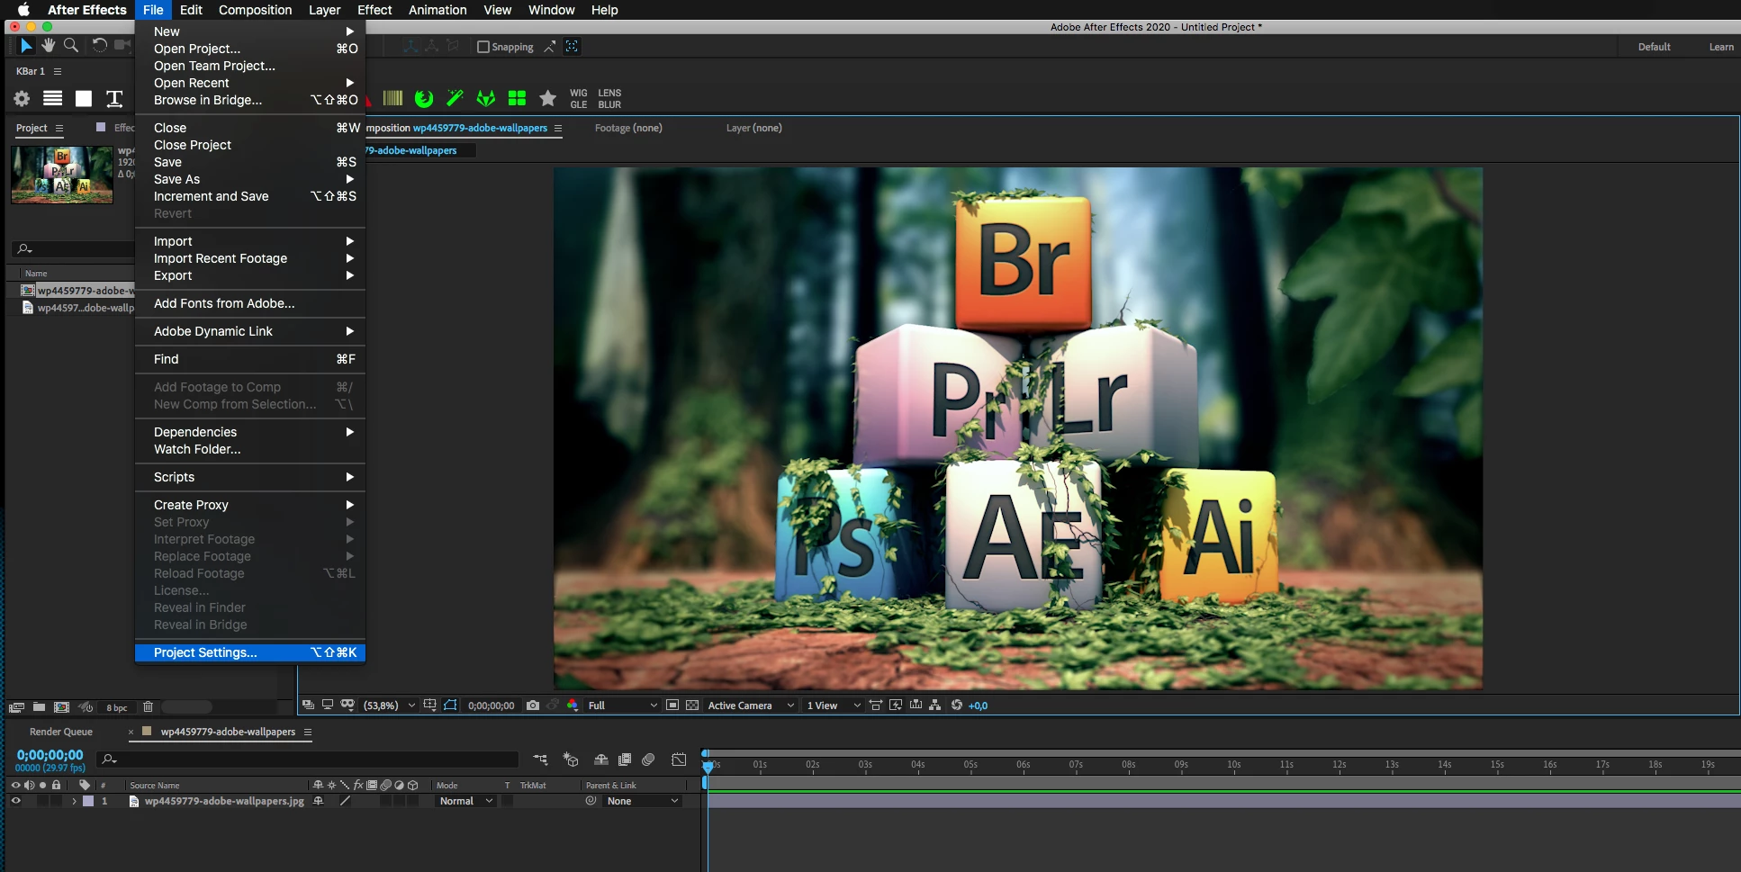Delete selected project item with trash icon
This screenshot has width=1741, height=872.
(x=149, y=707)
